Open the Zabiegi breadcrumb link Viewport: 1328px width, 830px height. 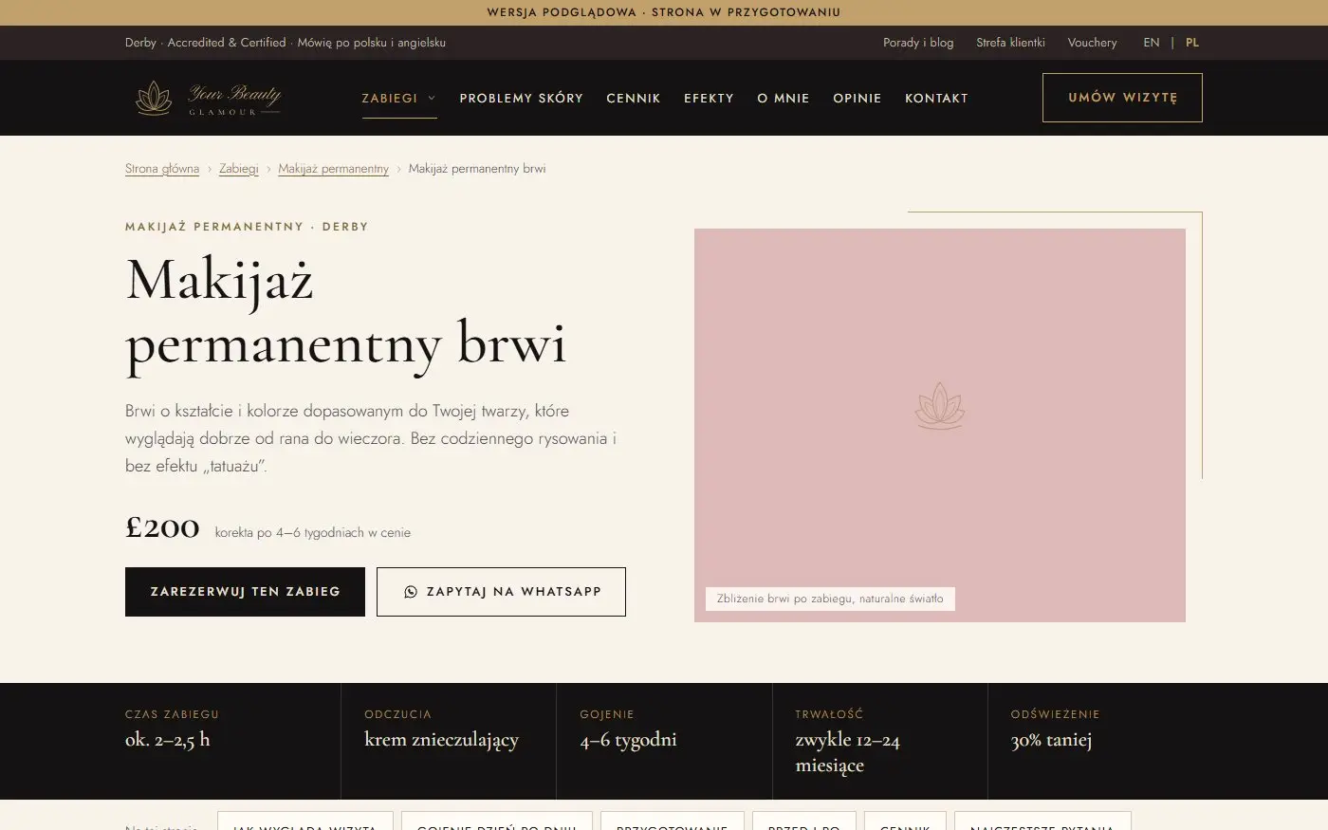point(239,169)
